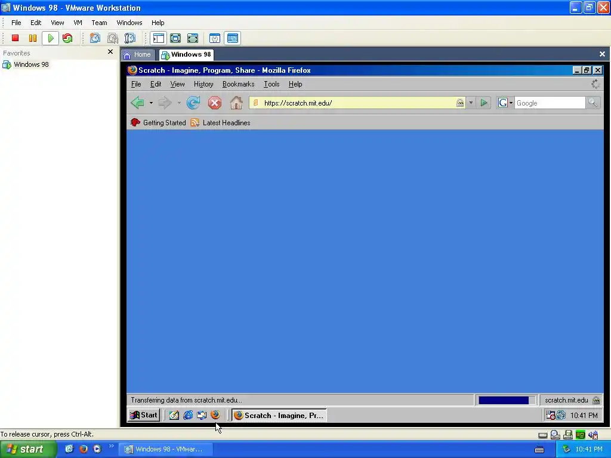Open Latest Headlines feed bookmark

(221, 123)
